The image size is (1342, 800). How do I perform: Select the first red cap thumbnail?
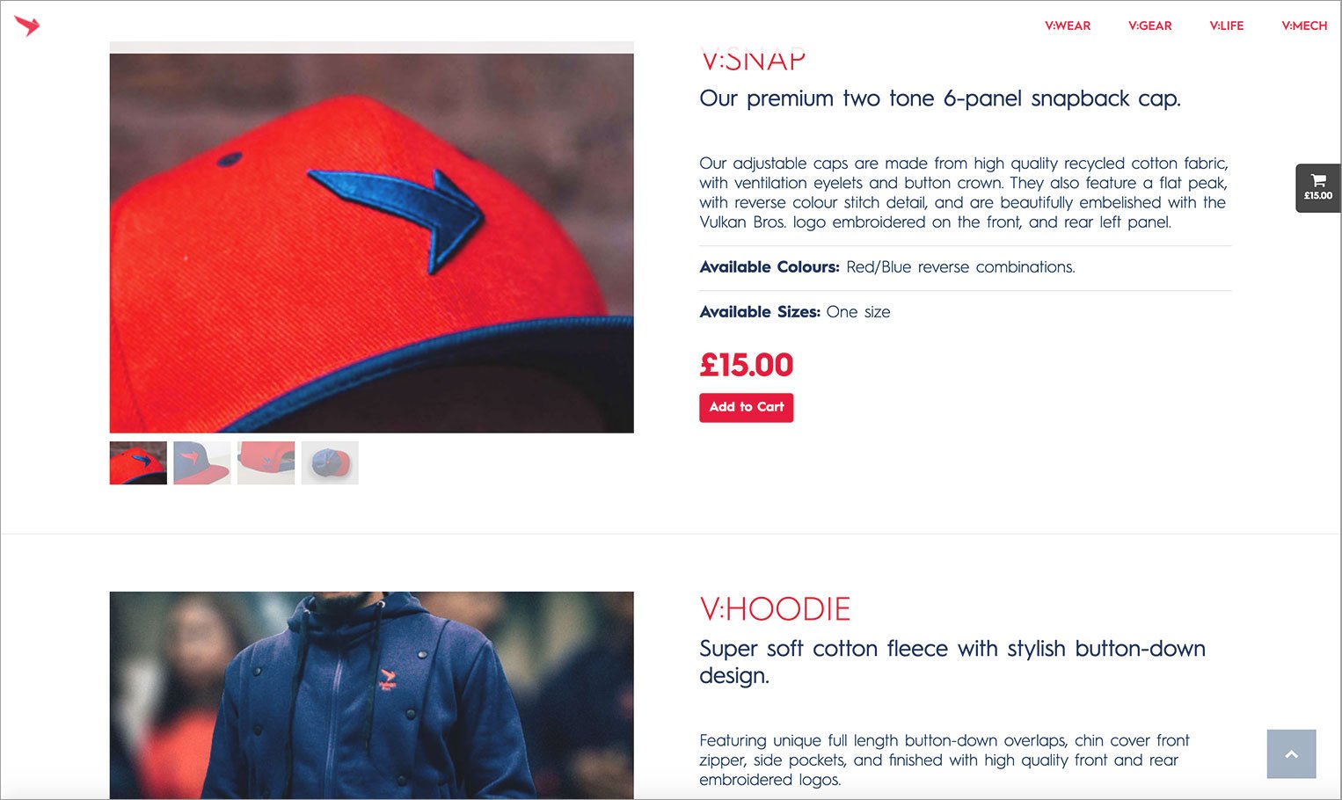(x=138, y=462)
